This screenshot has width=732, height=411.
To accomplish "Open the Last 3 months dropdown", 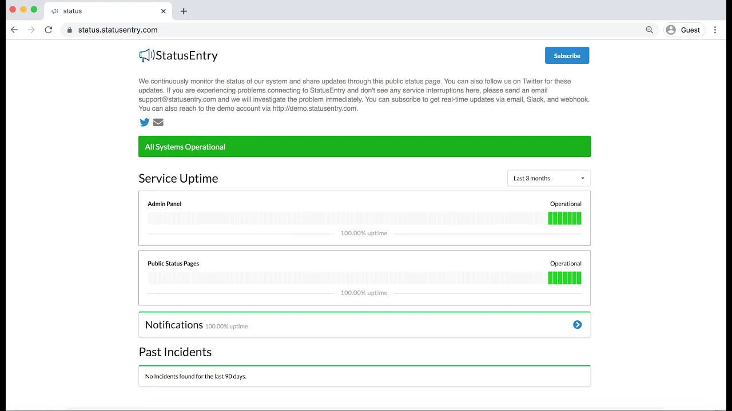I will pyautogui.click(x=548, y=178).
